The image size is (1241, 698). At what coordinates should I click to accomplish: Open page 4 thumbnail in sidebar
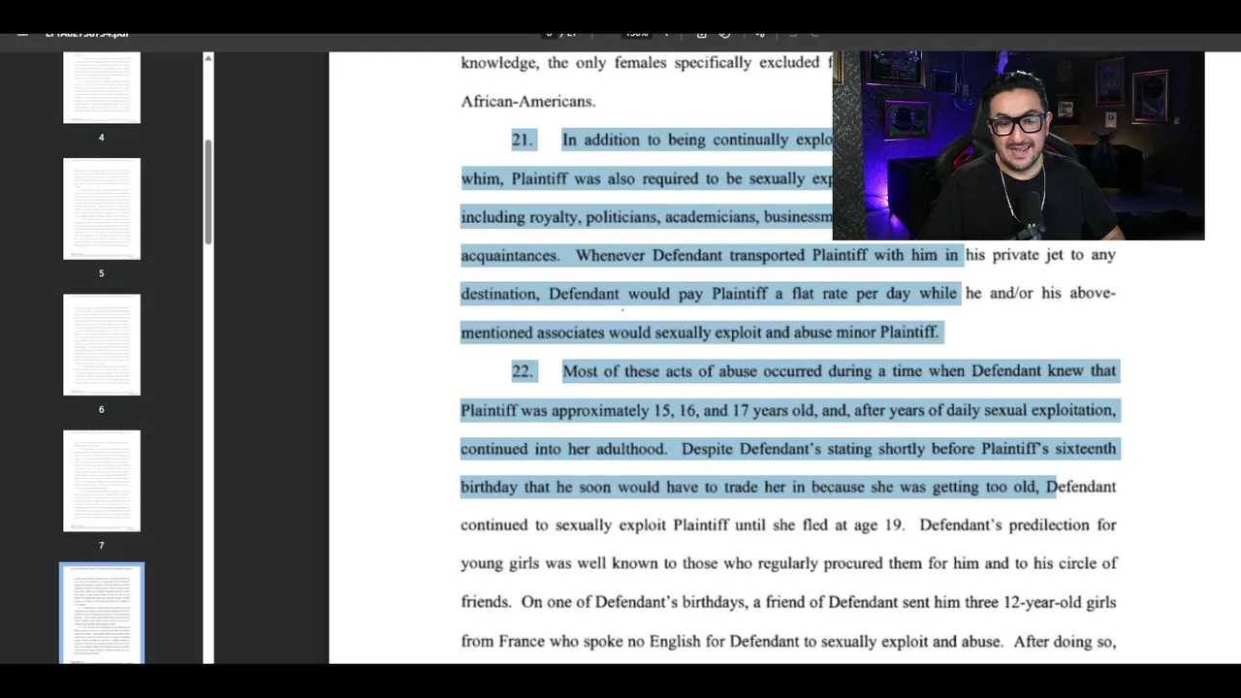pyautogui.click(x=102, y=87)
